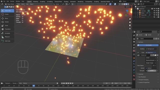The height and width of the screenshot is (90, 160).
Task: Open the Linear interpolation dropdown
Action: (151, 58)
